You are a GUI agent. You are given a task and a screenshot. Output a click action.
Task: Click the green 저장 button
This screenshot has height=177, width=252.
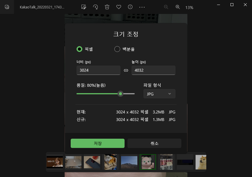[x=97, y=143]
